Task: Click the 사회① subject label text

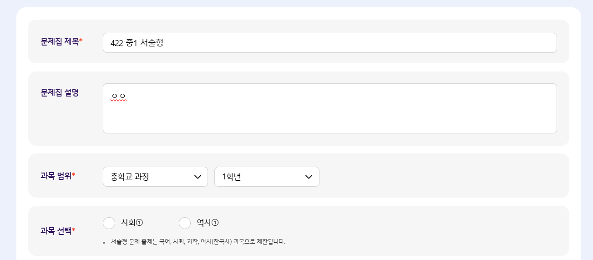Action: tap(132, 223)
